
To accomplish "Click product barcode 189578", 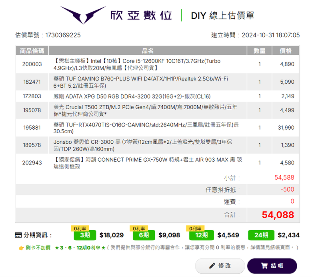I will click(x=32, y=145).
